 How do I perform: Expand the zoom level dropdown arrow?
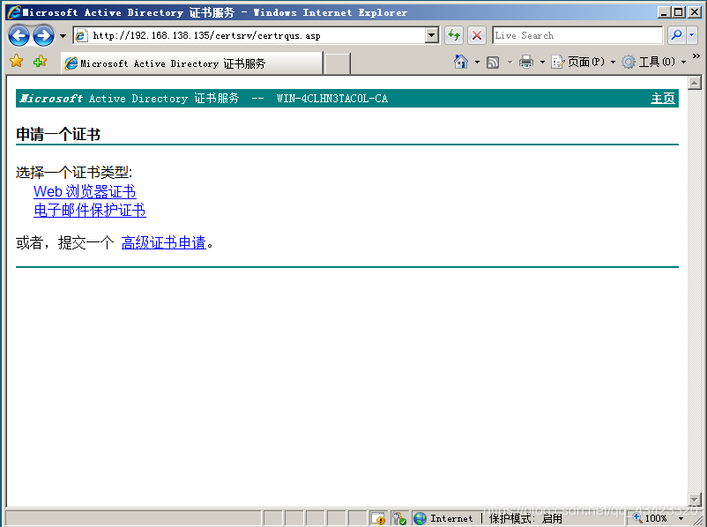[x=681, y=518]
